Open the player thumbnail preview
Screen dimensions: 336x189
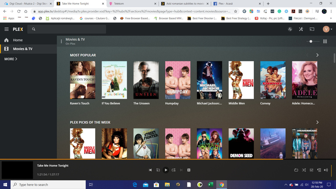[17, 170]
